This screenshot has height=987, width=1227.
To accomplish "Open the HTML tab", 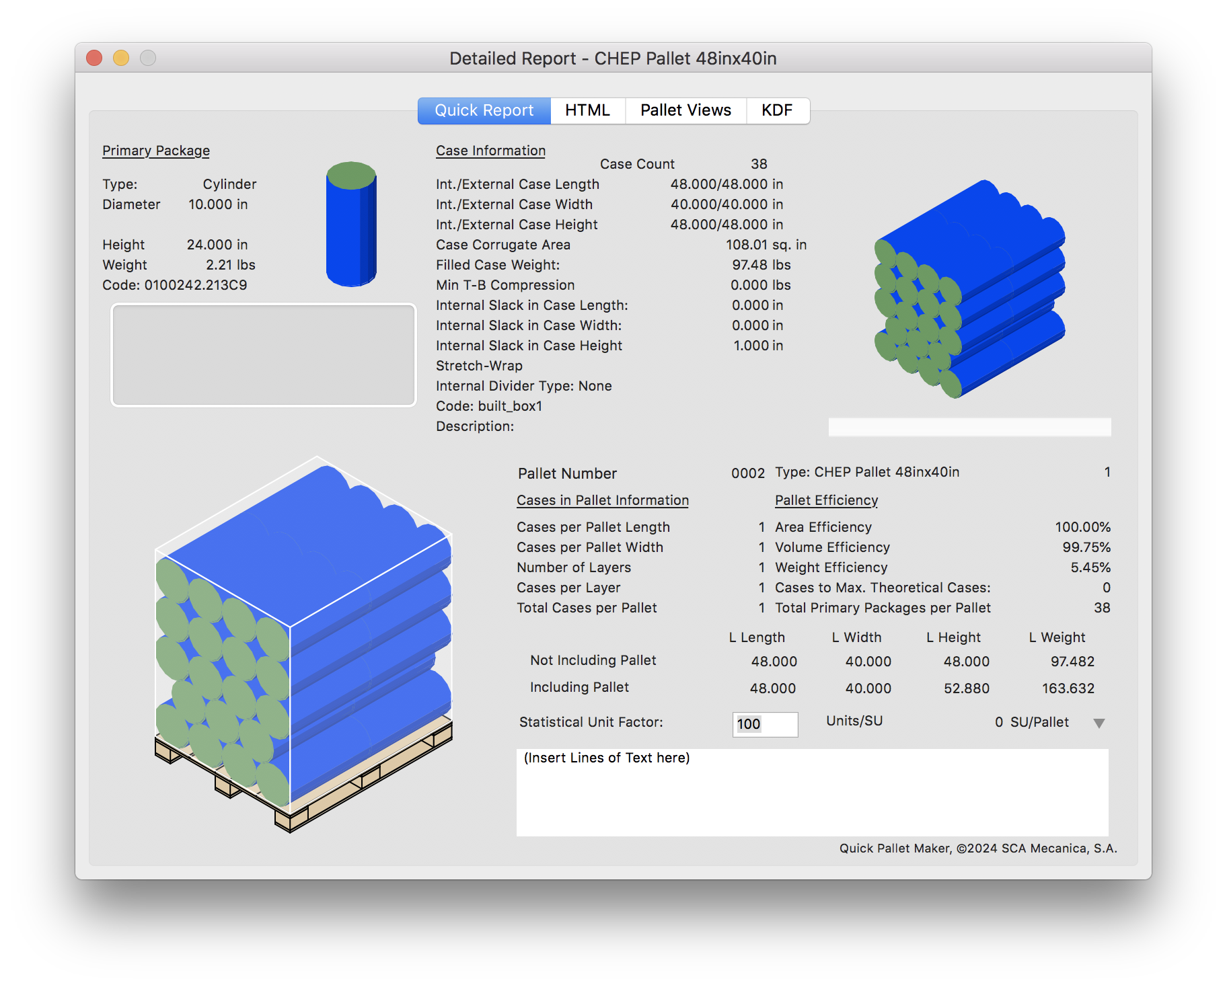I will pyautogui.click(x=587, y=110).
